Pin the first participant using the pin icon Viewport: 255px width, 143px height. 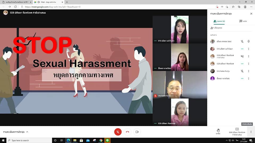click(x=249, y=42)
